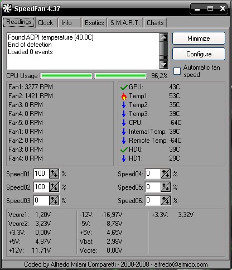Click the 'Loaded 0 events' log line
The height and width of the screenshot is (270, 232).
(x=30, y=52)
